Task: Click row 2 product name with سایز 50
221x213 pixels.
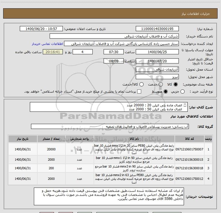Action: pos(134,160)
